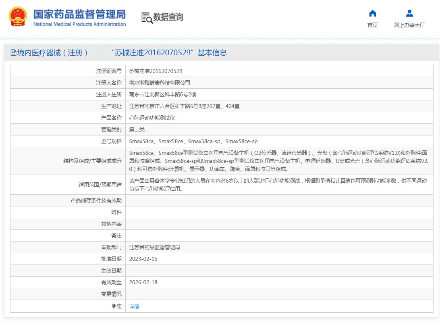This screenshot has width=440, height=327.
Task: Click the 数据查询 heading text
Action: 168,17
